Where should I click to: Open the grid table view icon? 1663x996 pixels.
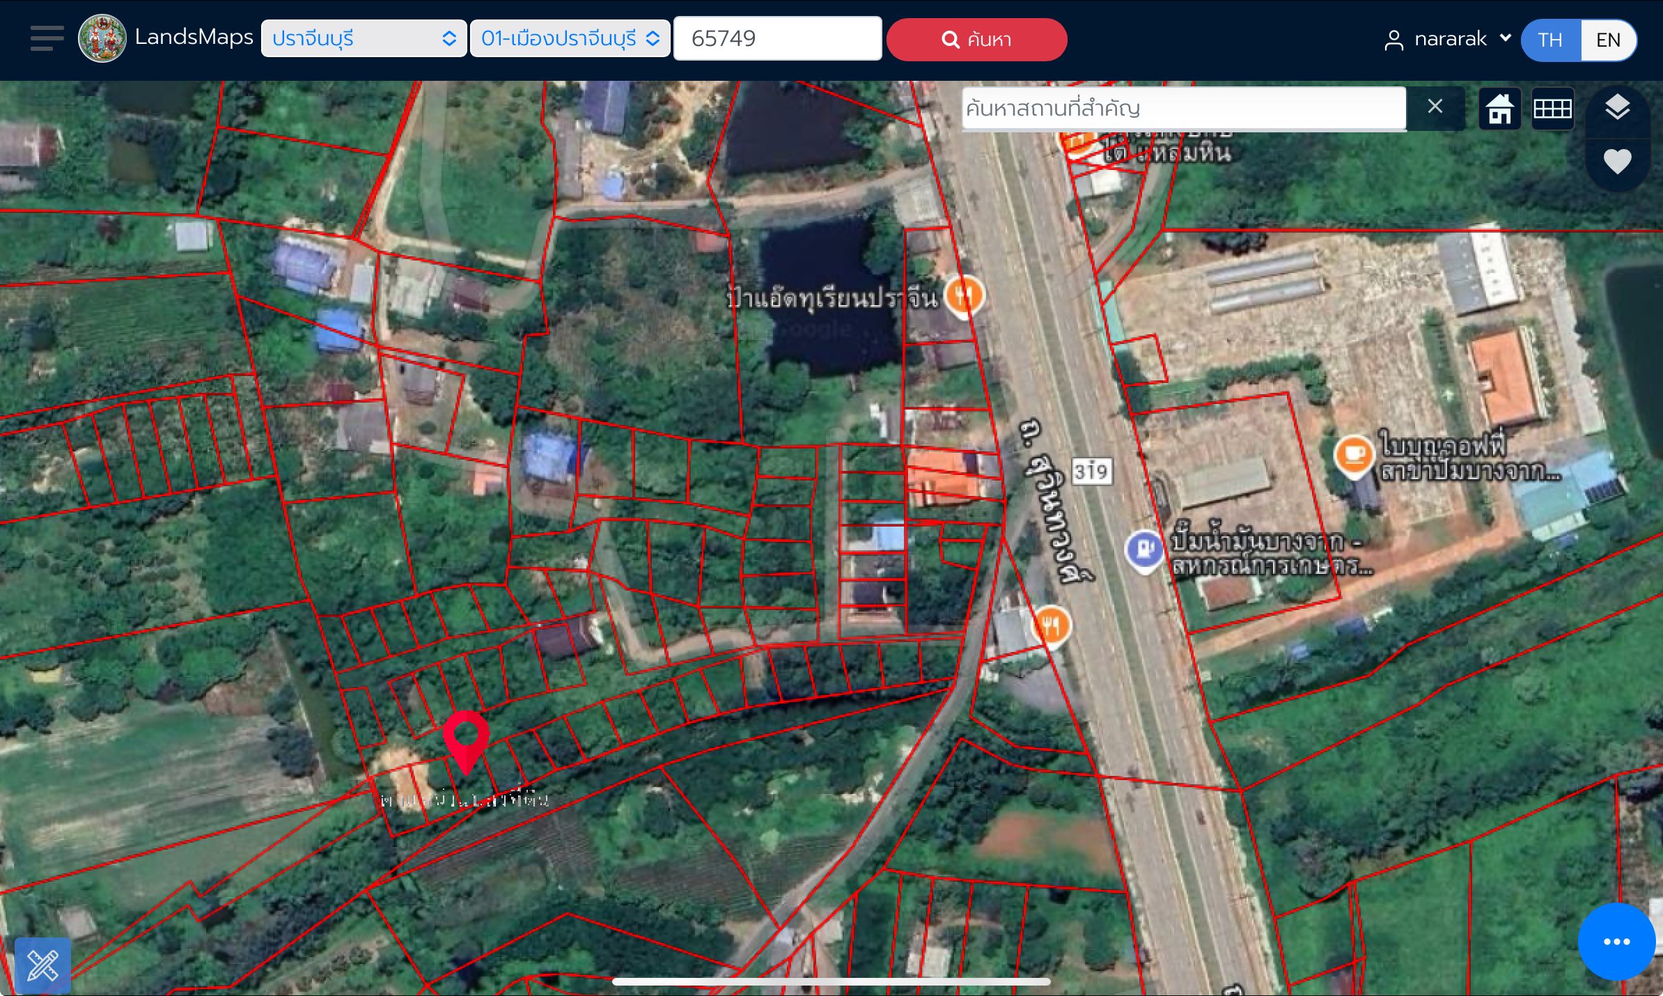click(1552, 109)
